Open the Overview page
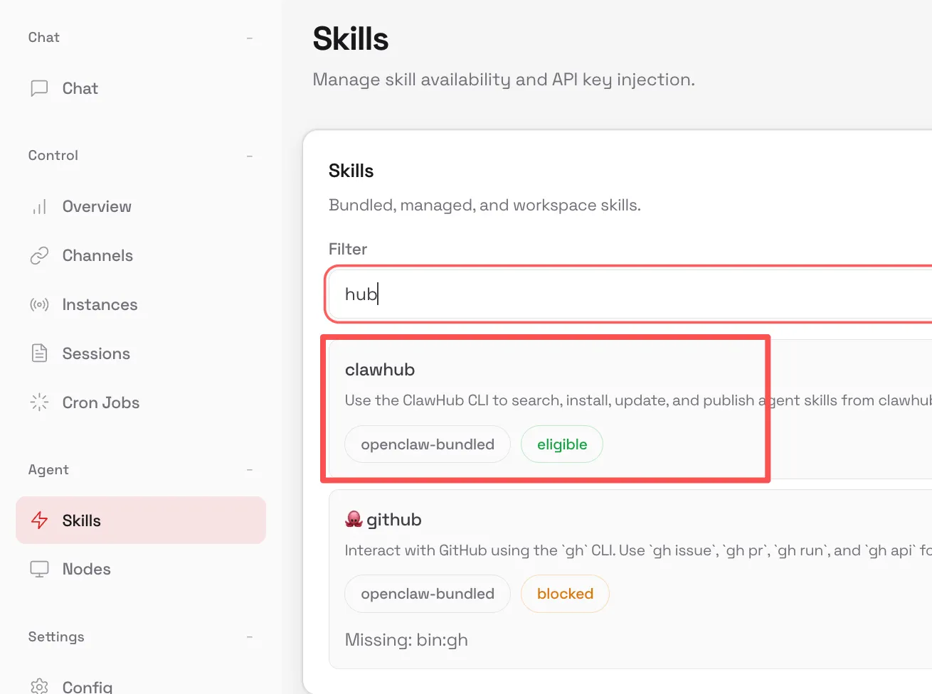This screenshot has height=694, width=932. [97, 207]
